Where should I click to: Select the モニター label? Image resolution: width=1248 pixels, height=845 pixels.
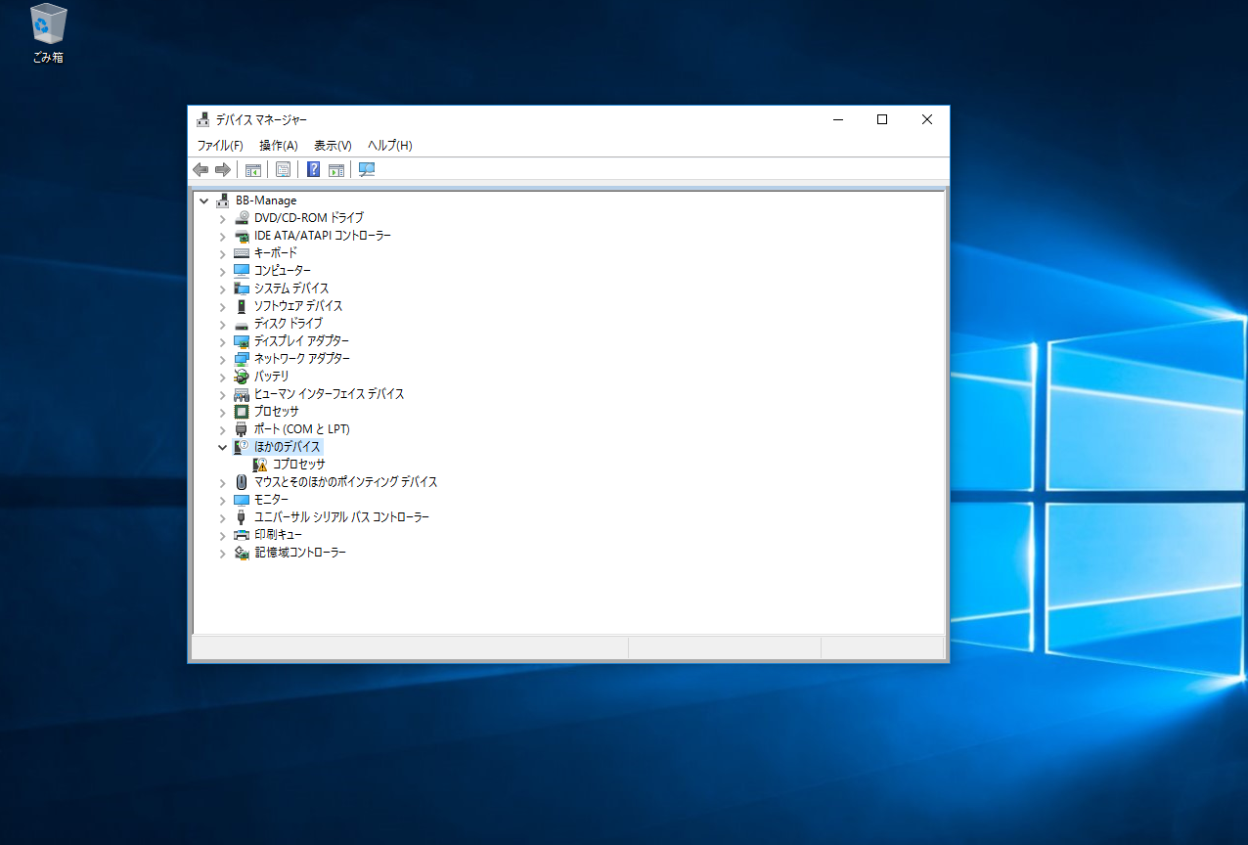pyautogui.click(x=272, y=500)
